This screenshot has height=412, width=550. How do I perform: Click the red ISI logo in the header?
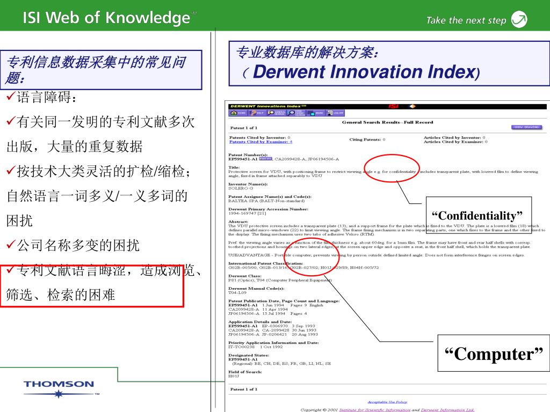coord(394,106)
